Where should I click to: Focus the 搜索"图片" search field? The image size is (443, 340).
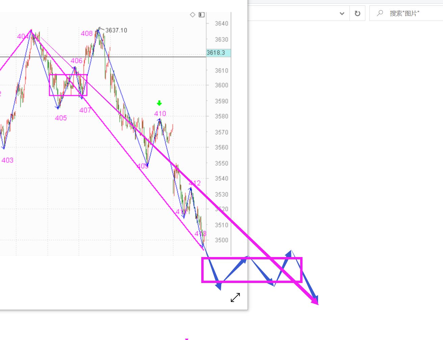click(x=412, y=13)
